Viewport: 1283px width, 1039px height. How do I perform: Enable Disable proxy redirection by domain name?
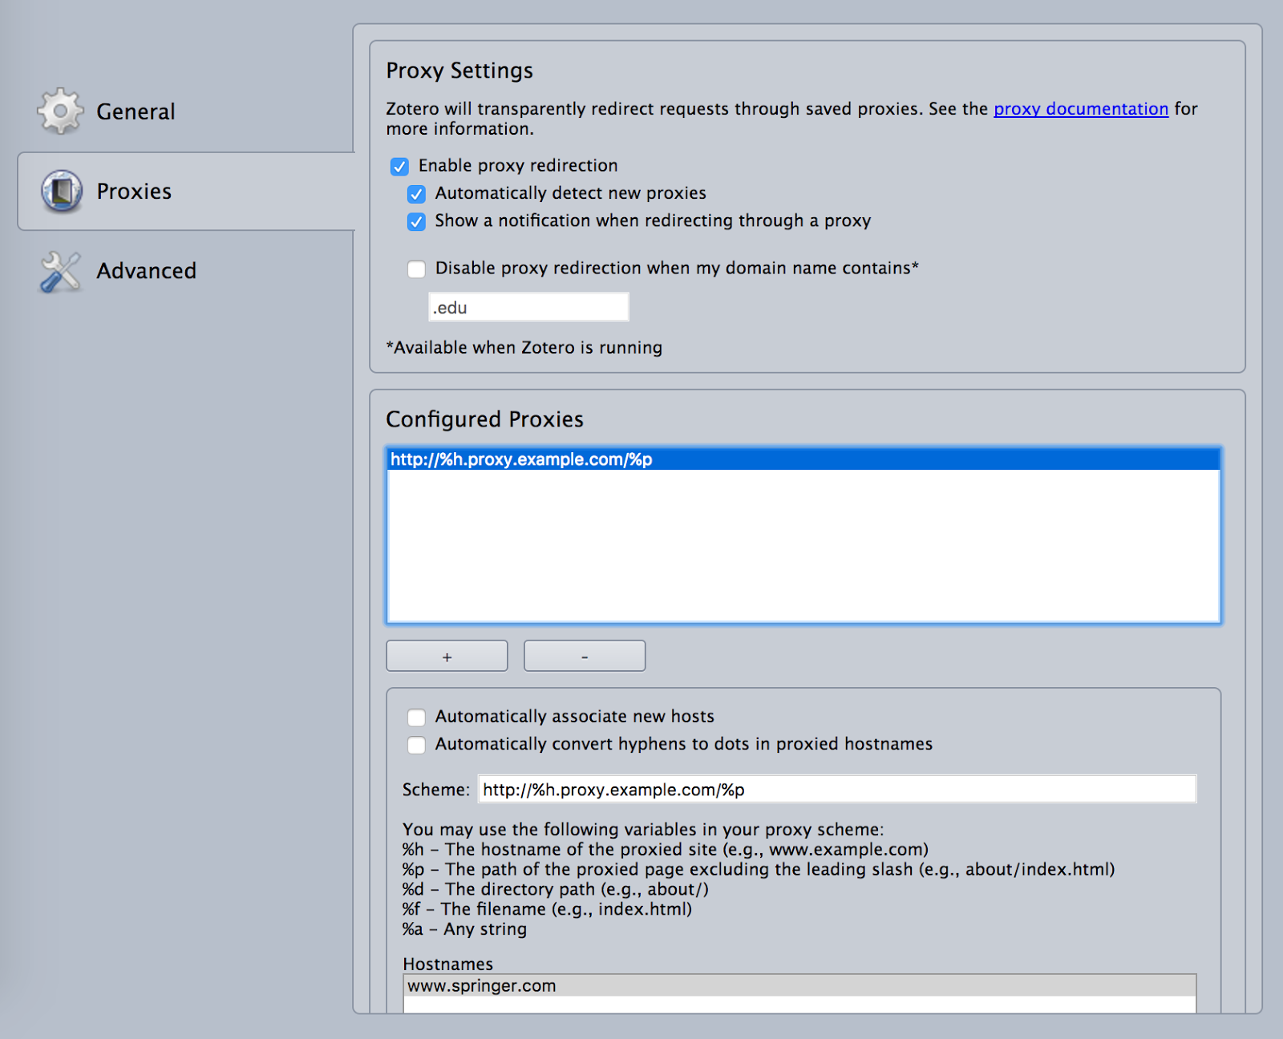416,269
